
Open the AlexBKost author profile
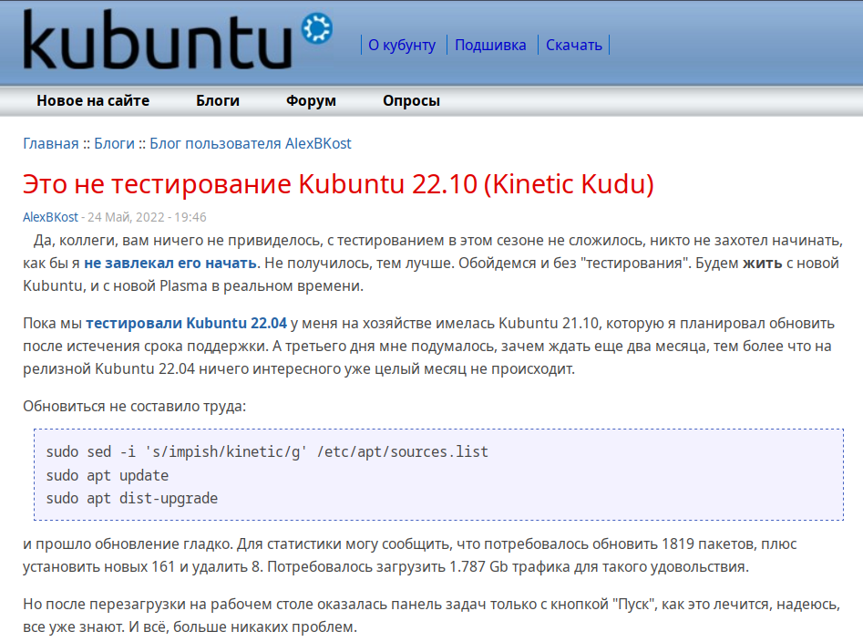(46, 217)
